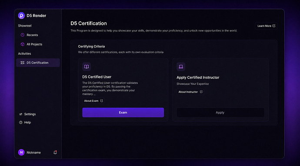Viewport: 300px width, 166px height.
Task: Click the Apply Certified Instructor title
Action: click(x=198, y=77)
